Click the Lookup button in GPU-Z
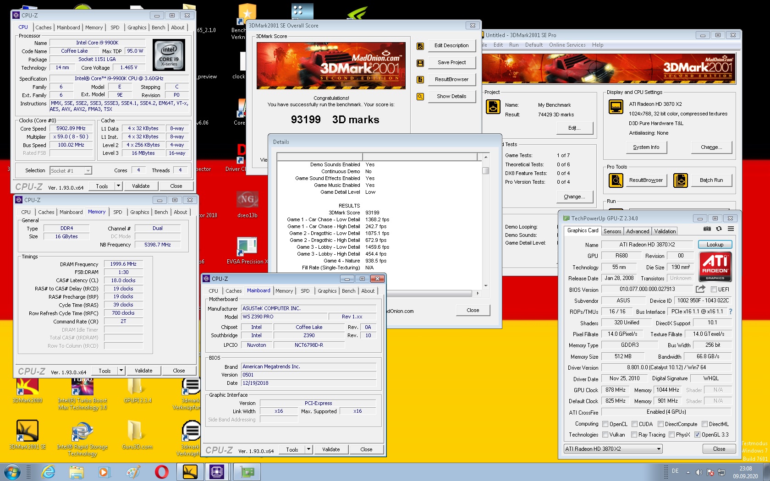 click(x=715, y=245)
